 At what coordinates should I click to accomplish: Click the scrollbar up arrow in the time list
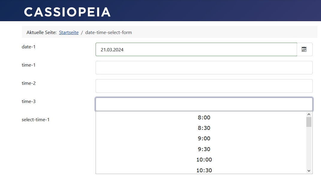point(309,114)
